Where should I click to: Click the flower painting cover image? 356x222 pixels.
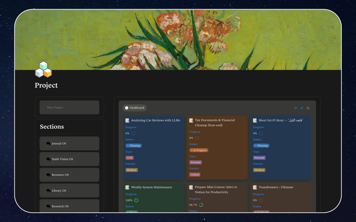tap(178, 40)
